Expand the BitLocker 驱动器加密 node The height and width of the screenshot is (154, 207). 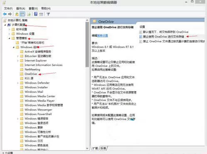pyautogui.click(x=18, y=56)
